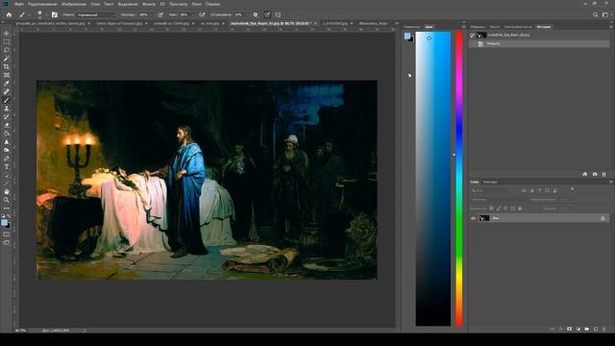Image resolution: width=615 pixels, height=346 pixels.
Task: Toggle lock all for the layer
Action: [520, 209]
